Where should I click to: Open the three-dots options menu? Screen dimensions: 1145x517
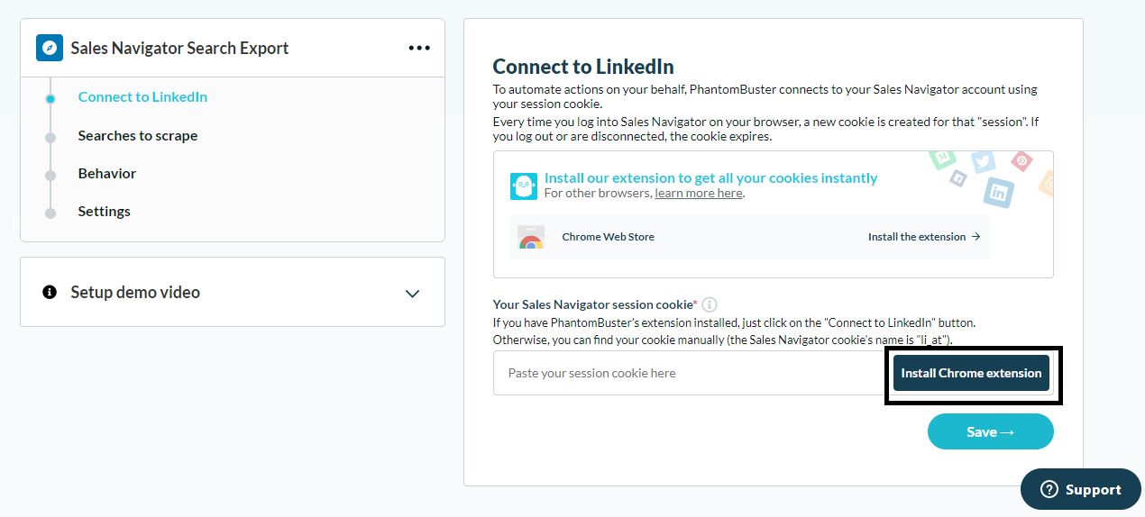click(419, 48)
